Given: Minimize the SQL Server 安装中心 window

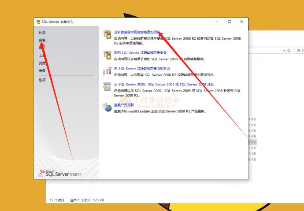Looking at the screenshot, I should [217, 22].
